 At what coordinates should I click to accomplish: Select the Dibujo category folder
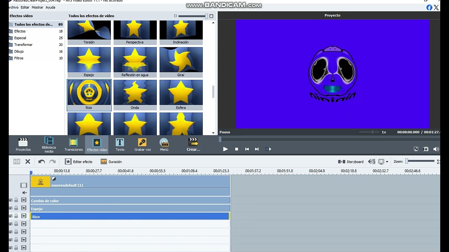tap(36, 51)
